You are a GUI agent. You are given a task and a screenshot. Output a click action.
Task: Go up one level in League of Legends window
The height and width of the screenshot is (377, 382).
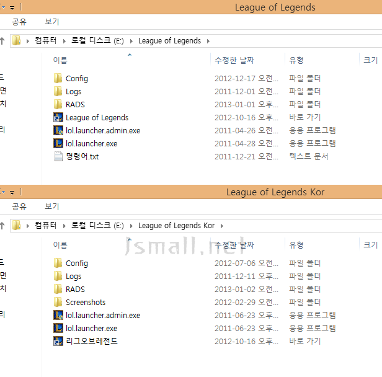pyautogui.click(x=2, y=41)
